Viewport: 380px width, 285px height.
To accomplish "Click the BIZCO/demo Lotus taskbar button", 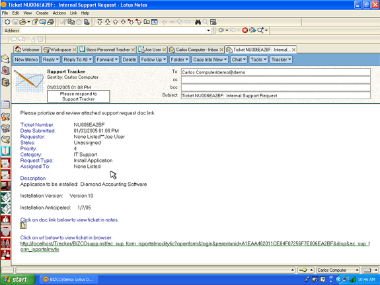I will pyautogui.click(x=69, y=280).
